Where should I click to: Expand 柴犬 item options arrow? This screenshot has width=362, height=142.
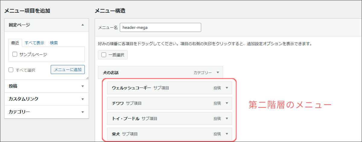[227, 134]
